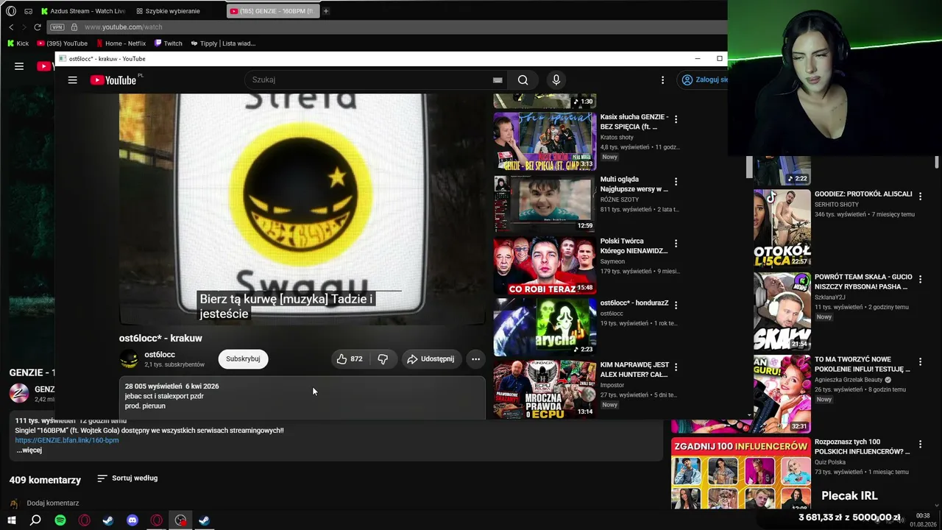The height and width of the screenshot is (530, 942).
Task: Open the Windows Start menu
Action: [x=11, y=520]
